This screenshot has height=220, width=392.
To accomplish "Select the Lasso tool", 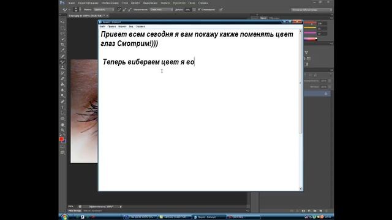I will (x=62, y=34).
